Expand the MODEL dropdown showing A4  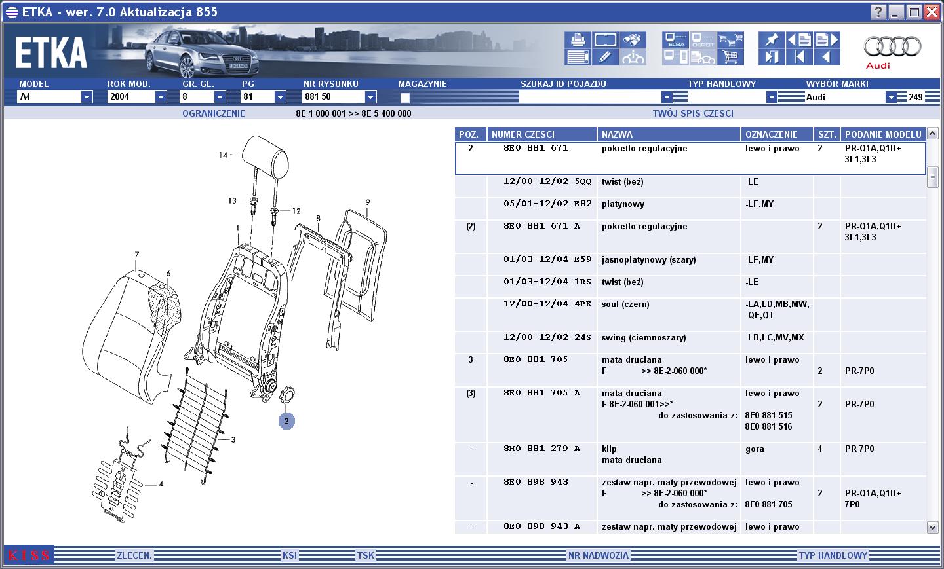tap(87, 97)
